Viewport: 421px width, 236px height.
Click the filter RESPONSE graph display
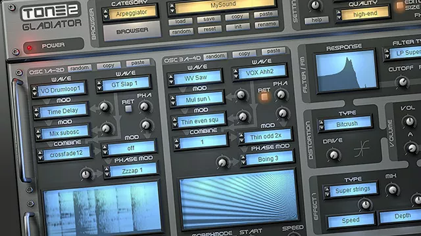tap(347, 71)
